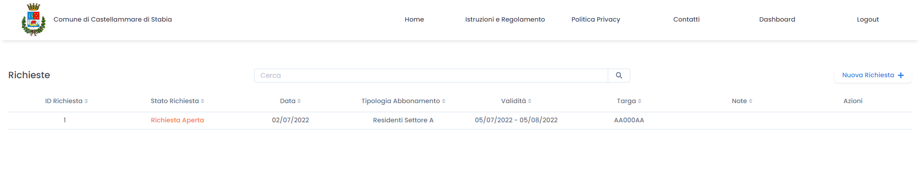The width and height of the screenshot is (921, 189).
Task: Sort by Targa column arrows
Action: click(x=639, y=101)
